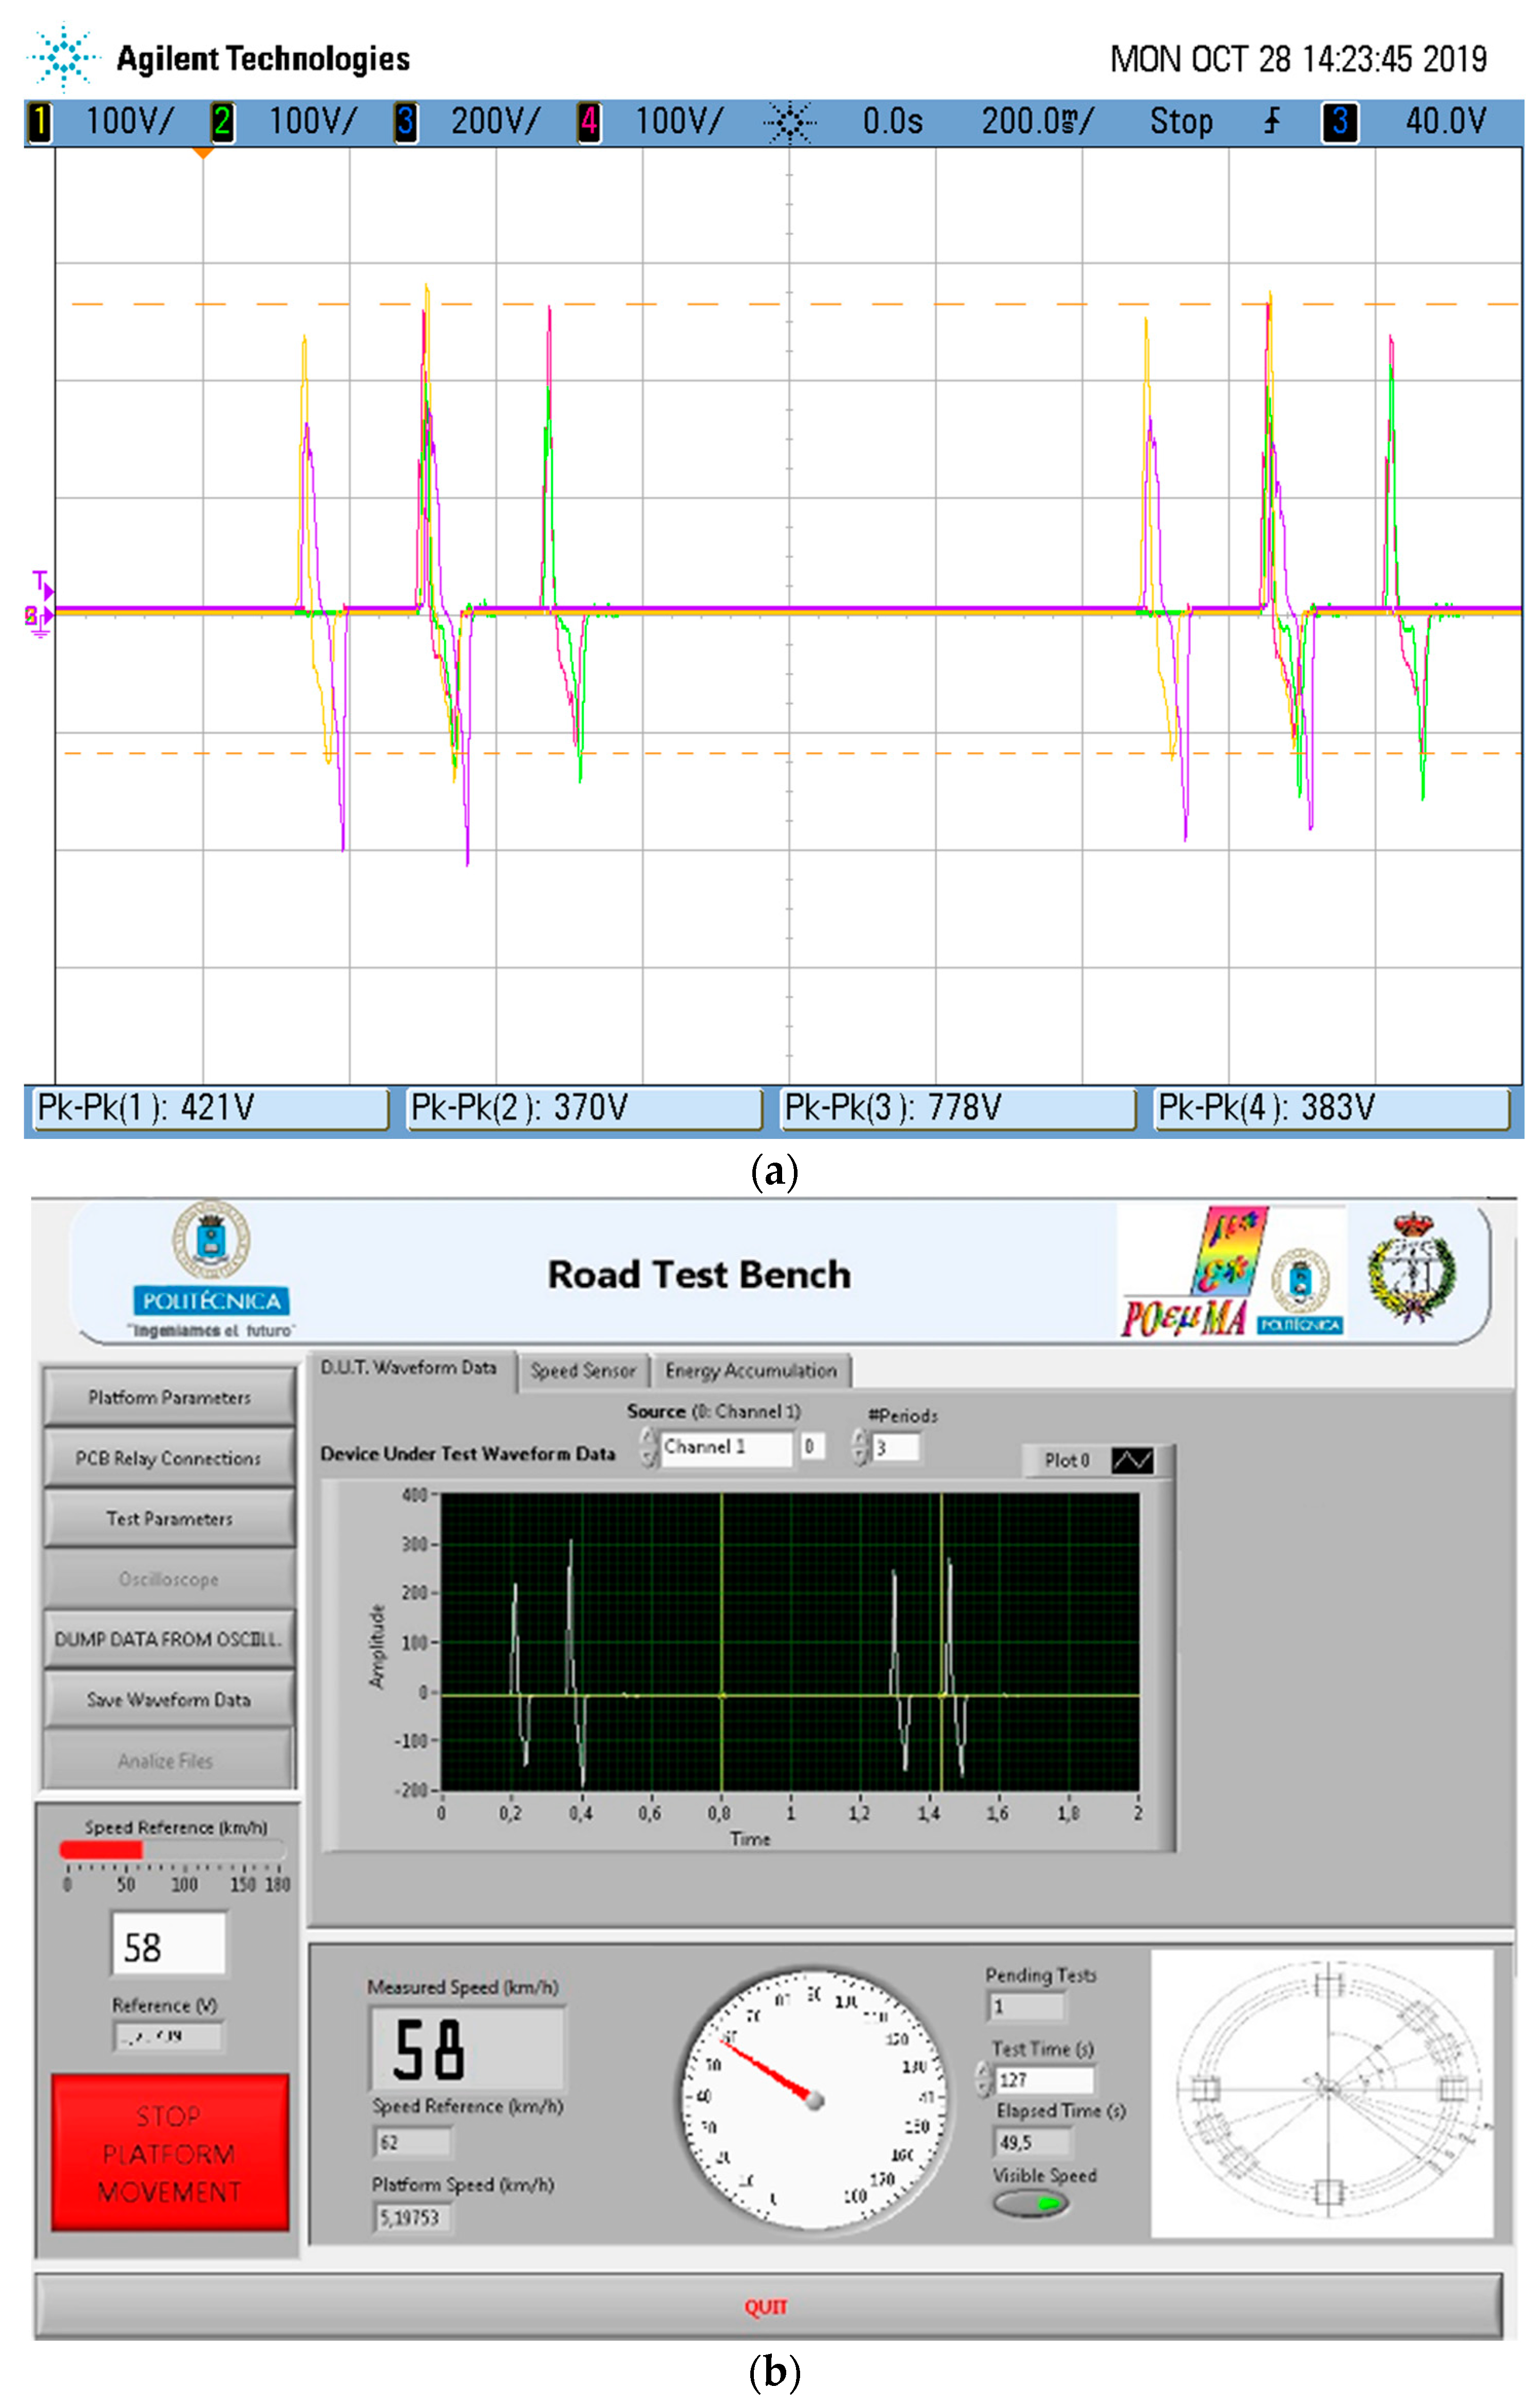Select the #Periods value field
This screenshot has height=2408, width=1536.
897,1448
